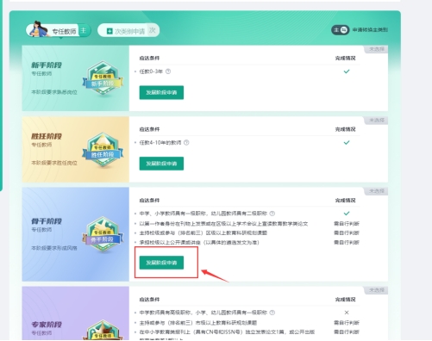Click condition about 以第一作者身份 publishing papers
This screenshot has height=341, width=432.
point(223,224)
